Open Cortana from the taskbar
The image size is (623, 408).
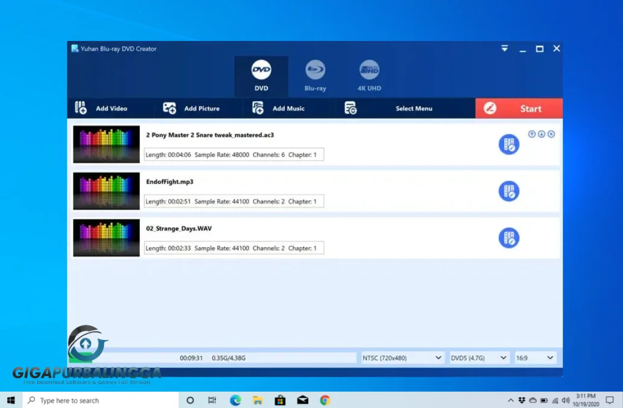[x=190, y=400]
